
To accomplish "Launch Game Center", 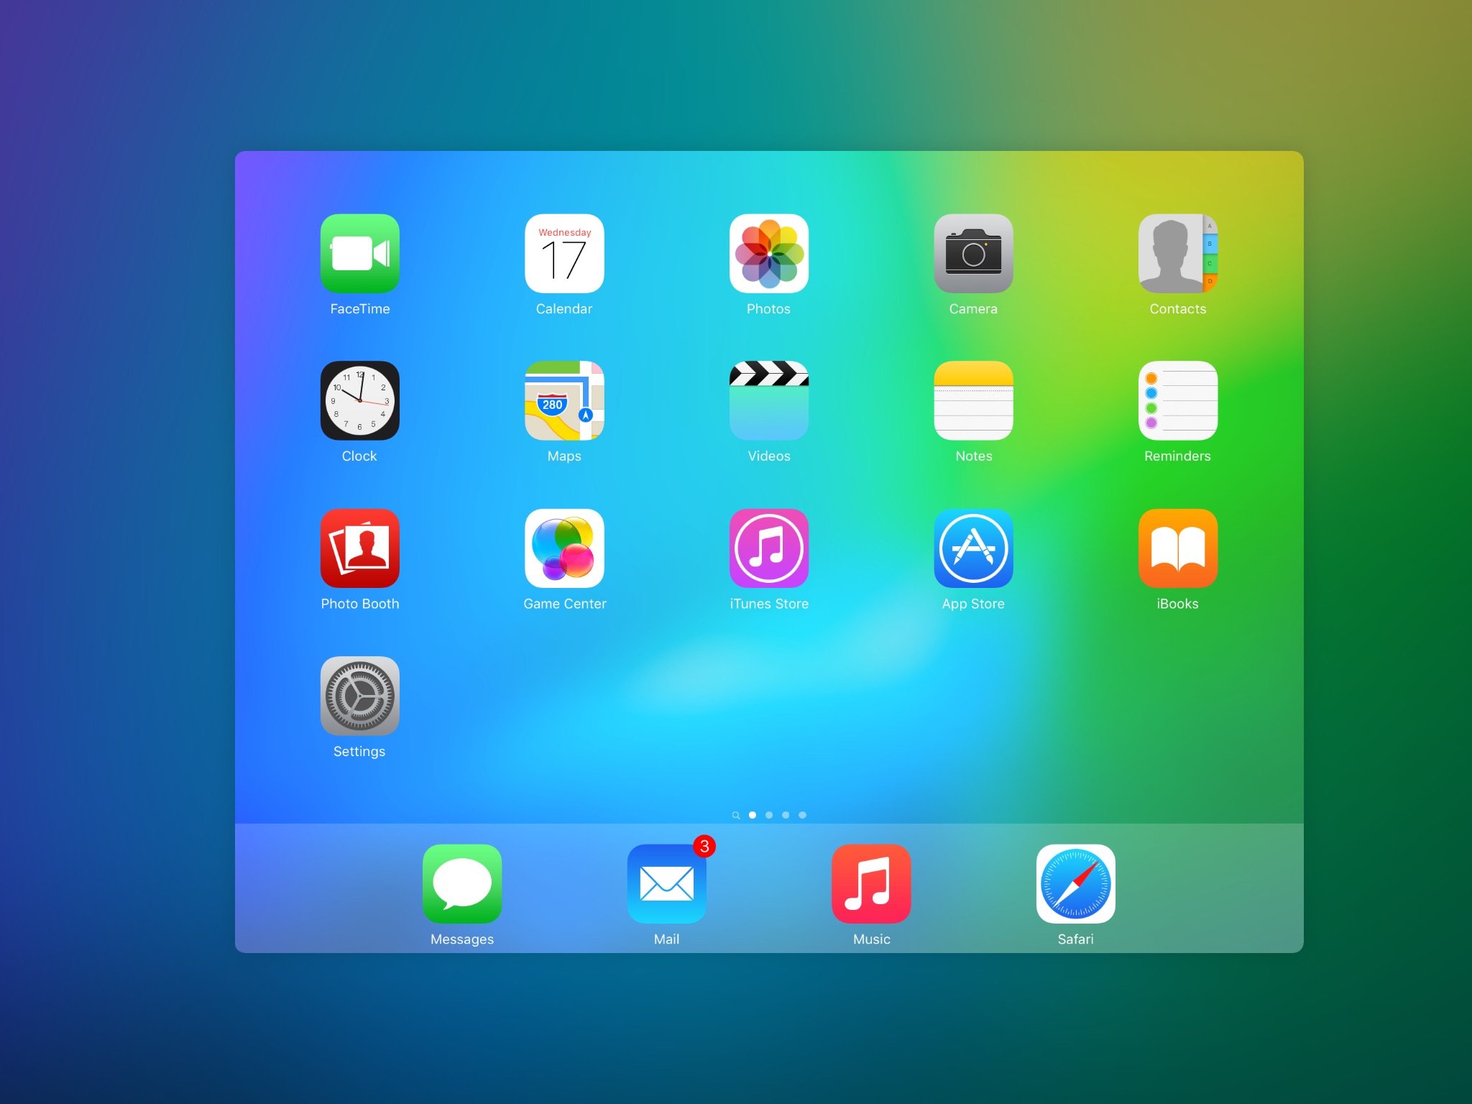I will 564,548.
